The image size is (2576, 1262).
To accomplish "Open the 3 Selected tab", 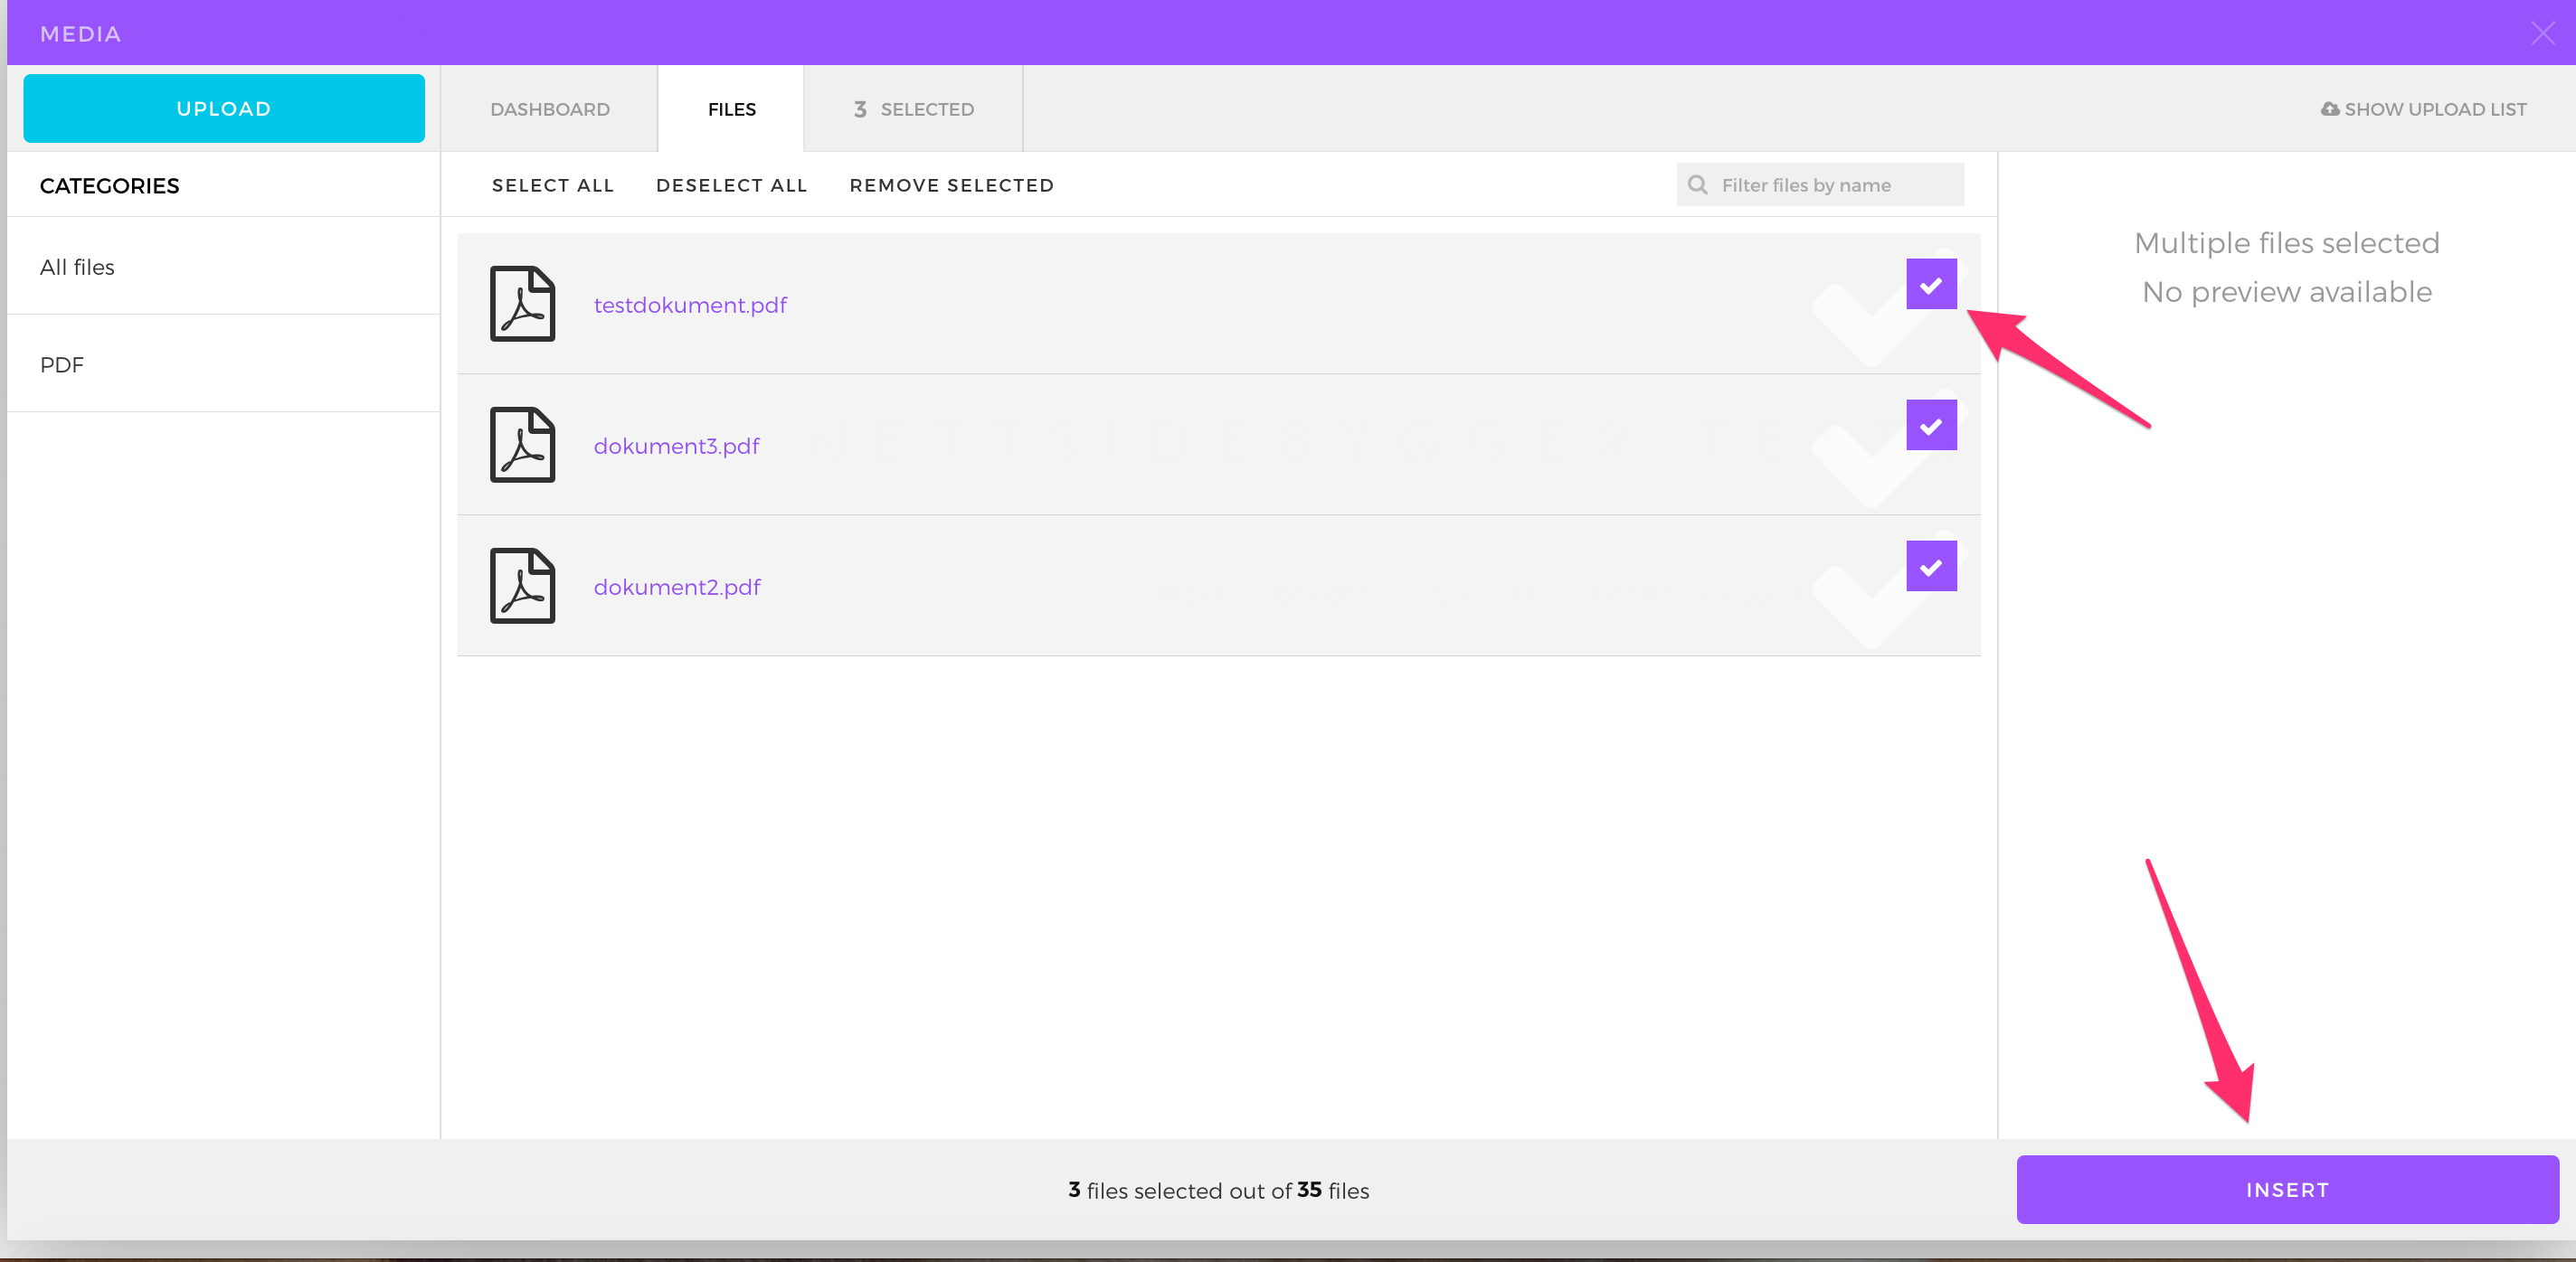I will click(913, 108).
